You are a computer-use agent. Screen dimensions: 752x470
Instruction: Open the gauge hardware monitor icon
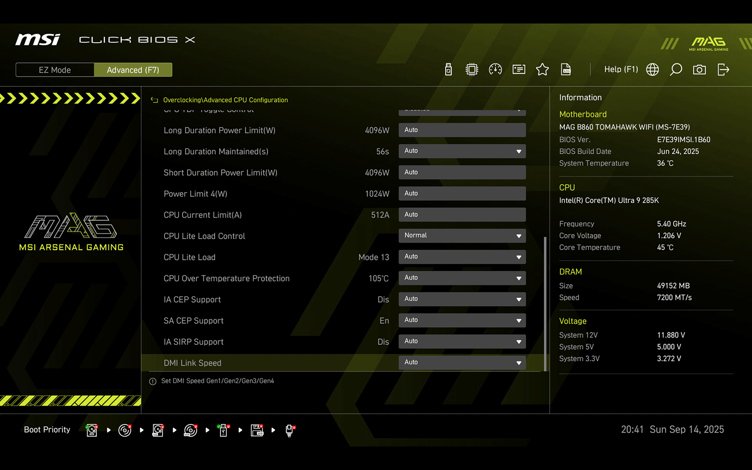pyautogui.click(x=495, y=70)
